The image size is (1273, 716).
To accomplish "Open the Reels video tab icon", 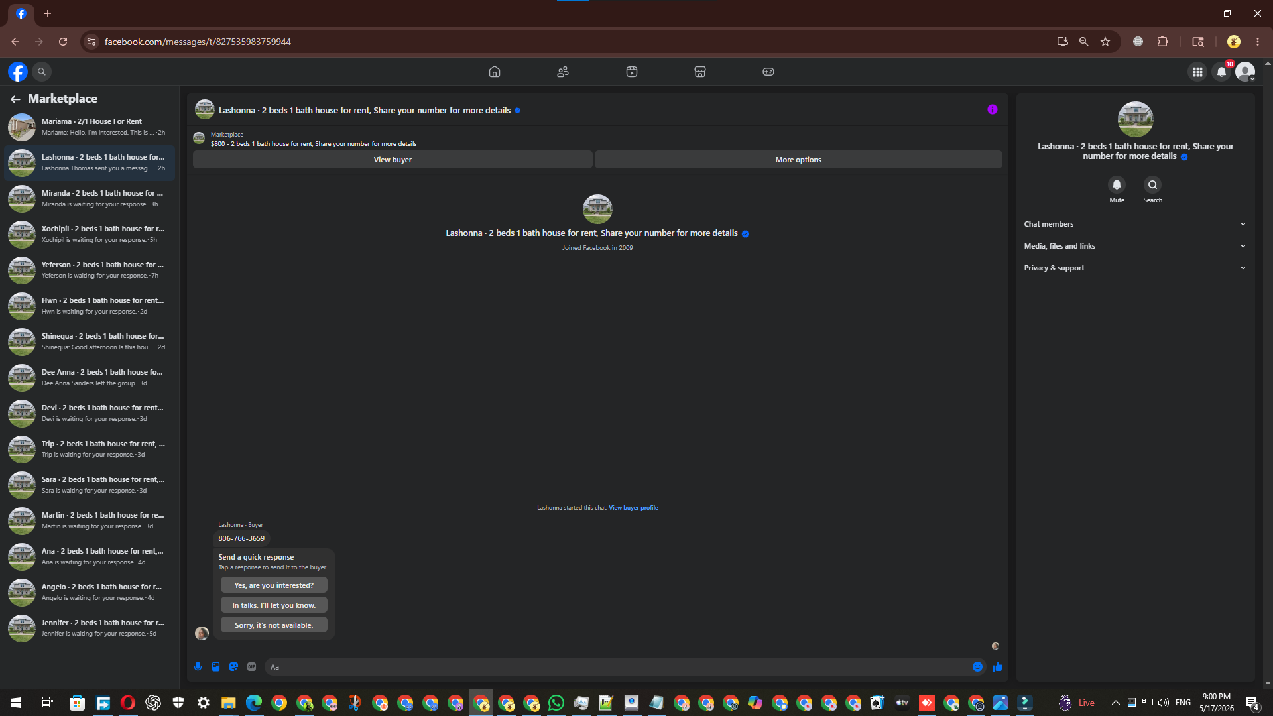I will click(632, 72).
